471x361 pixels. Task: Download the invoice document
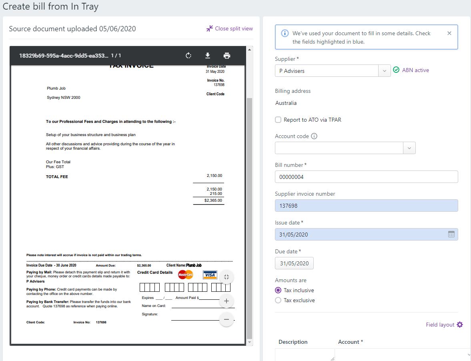pyautogui.click(x=208, y=55)
